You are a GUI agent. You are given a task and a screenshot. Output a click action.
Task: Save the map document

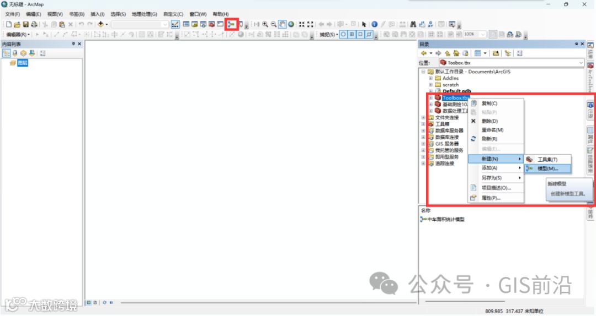click(25, 24)
